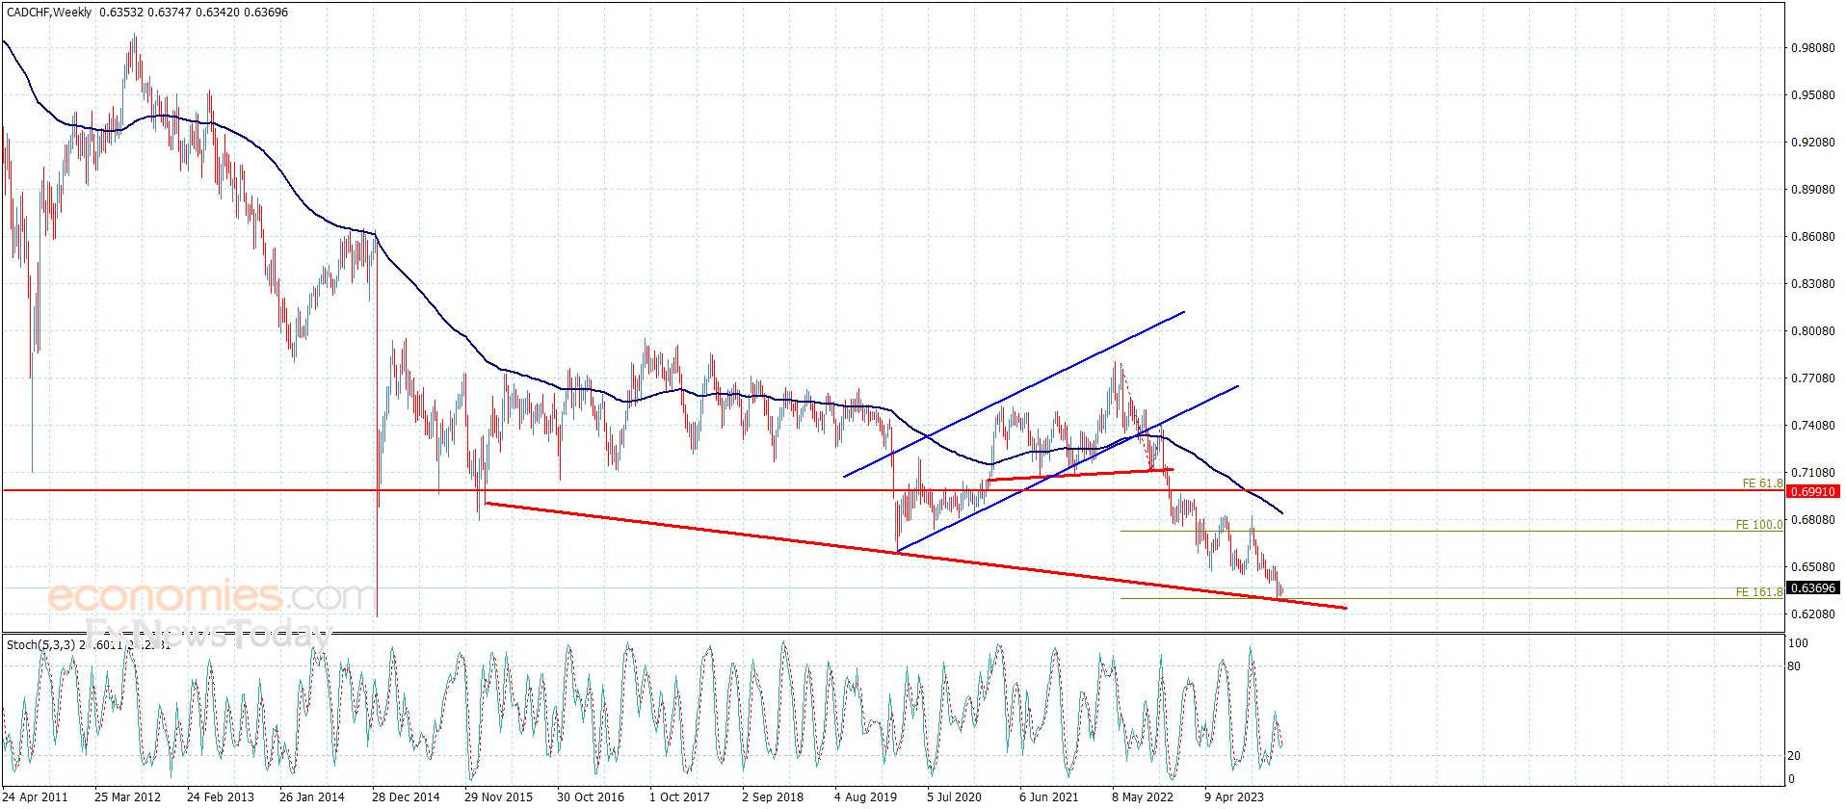Viewport: 1846px width, 809px height.
Task: Click the 9 Apr 2023 date label
Action: pos(1234,796)
